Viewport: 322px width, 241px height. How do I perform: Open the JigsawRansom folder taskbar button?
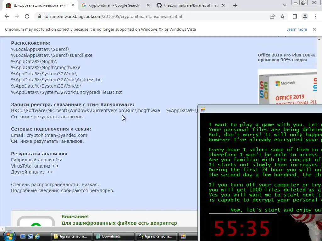[71, 236]
